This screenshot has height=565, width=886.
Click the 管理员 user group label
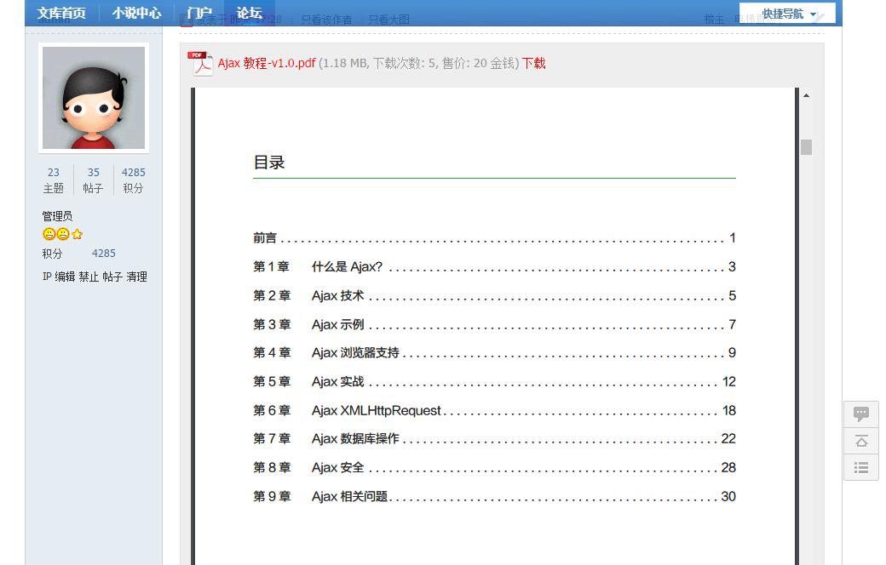pyautogui.click(x=57, y=216)
